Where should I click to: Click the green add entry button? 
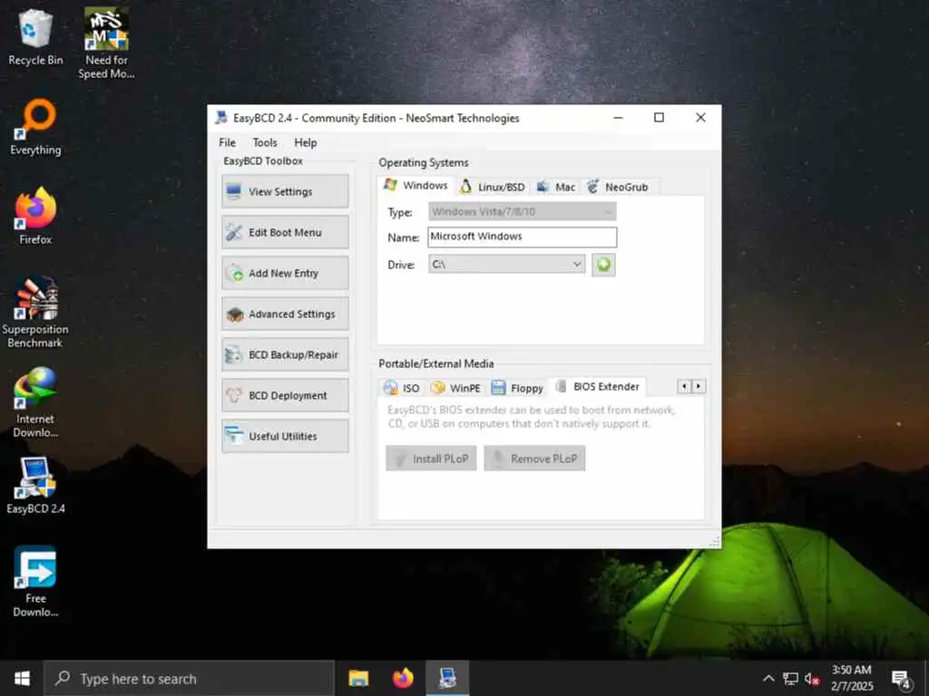point(603,265)
